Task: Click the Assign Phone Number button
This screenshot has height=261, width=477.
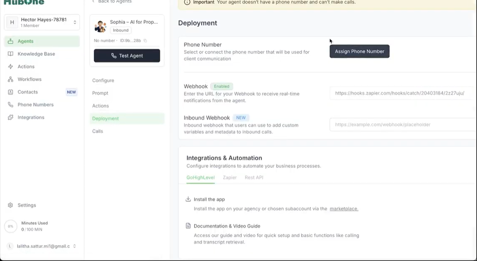Action: click(x=359, y=51)
